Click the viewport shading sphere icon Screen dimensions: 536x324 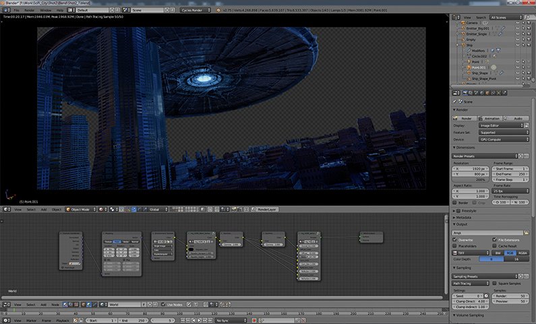pyautogui.click(x=101, y=209)
